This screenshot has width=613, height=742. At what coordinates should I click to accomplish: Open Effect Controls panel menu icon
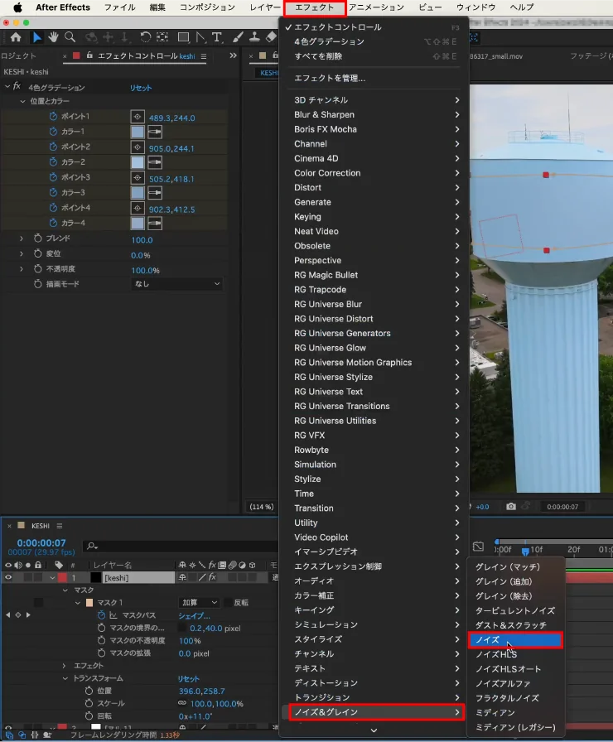[x=204, y=56]
